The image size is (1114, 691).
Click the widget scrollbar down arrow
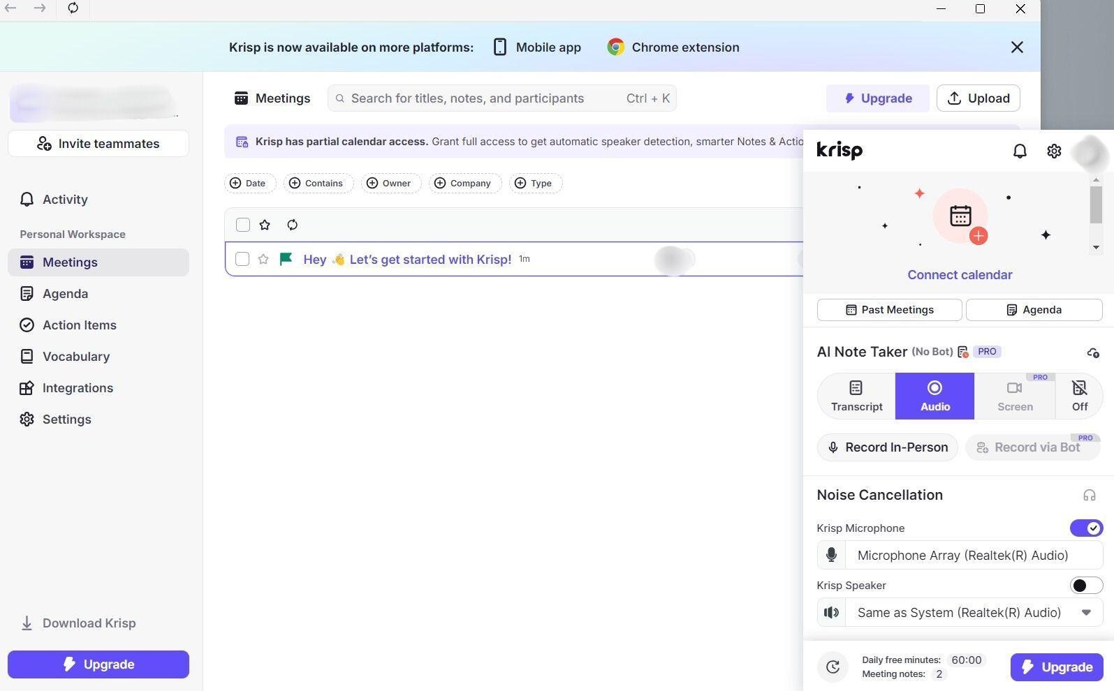point(1096,247)
